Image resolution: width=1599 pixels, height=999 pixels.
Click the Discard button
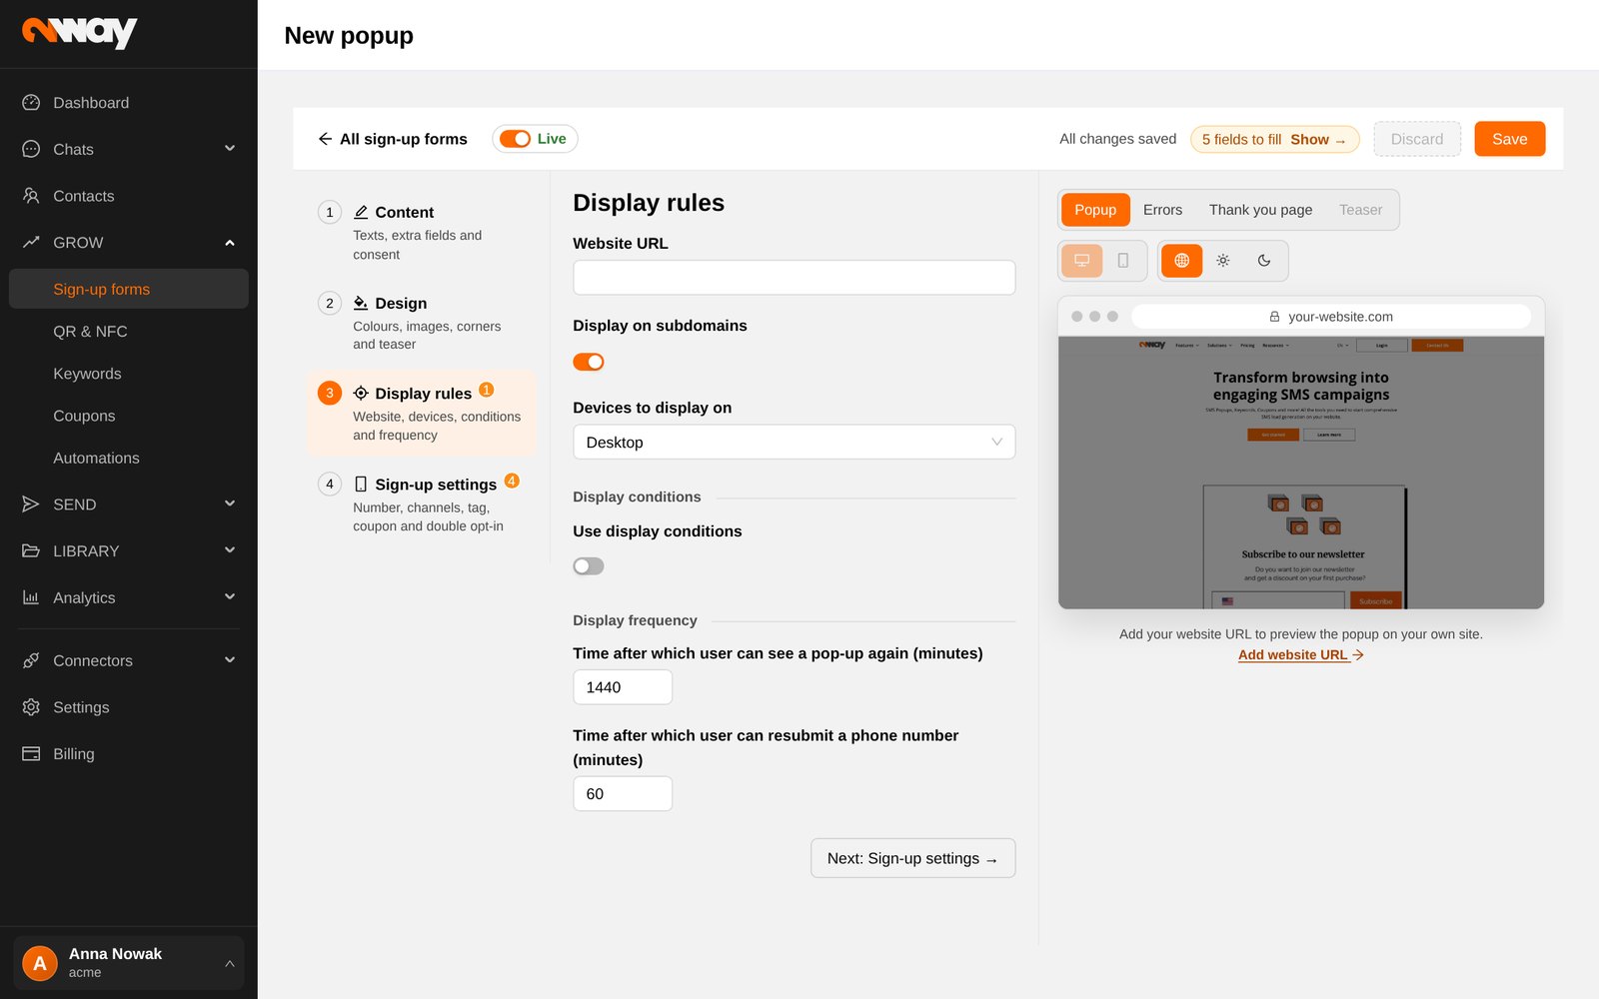click(x=1417, y=139)
